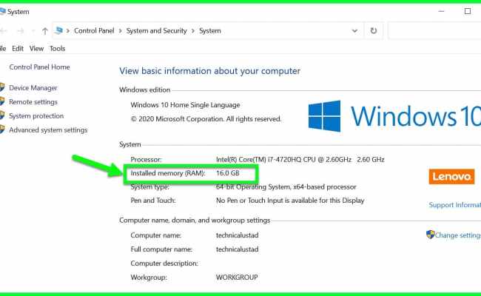Open the Tools menu
This screenshot has height=296, width=481.
point(58,48)
